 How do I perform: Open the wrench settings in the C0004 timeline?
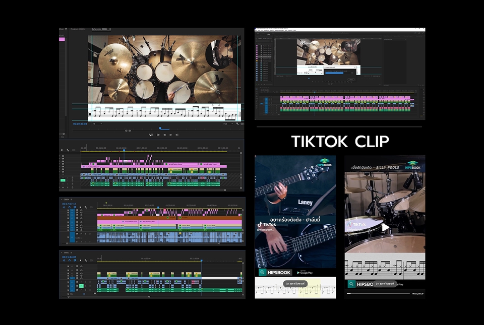tap(86, 207)
